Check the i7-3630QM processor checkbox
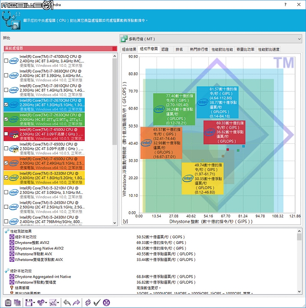Image resolution: width=306 pixels, height=308 pixels. (6, 75)
